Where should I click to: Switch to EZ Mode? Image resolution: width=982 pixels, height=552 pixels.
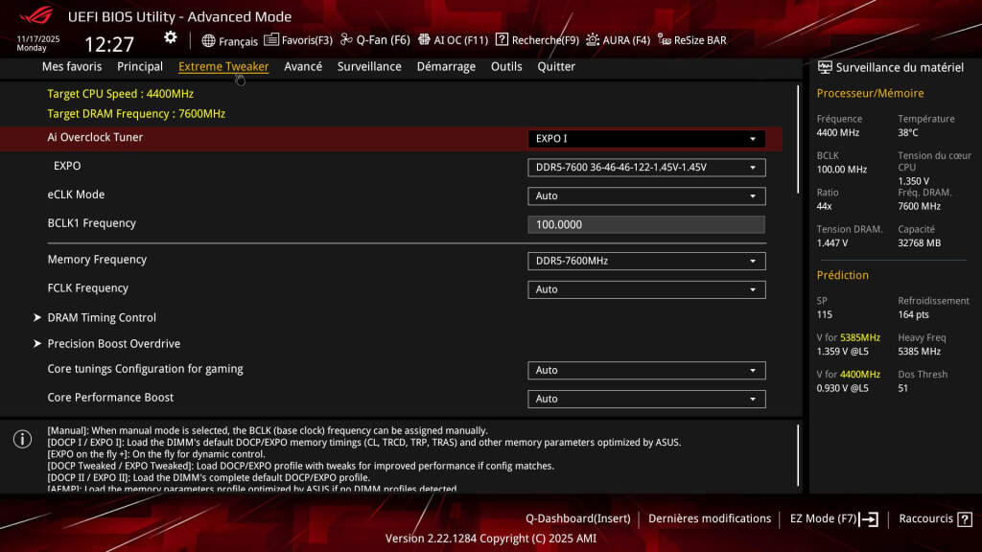(x=827, y=517)
